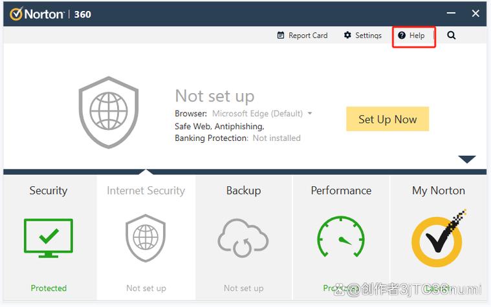
Task: Click the Internet Security globe shield icon
Action: click(x=146, y=238)
